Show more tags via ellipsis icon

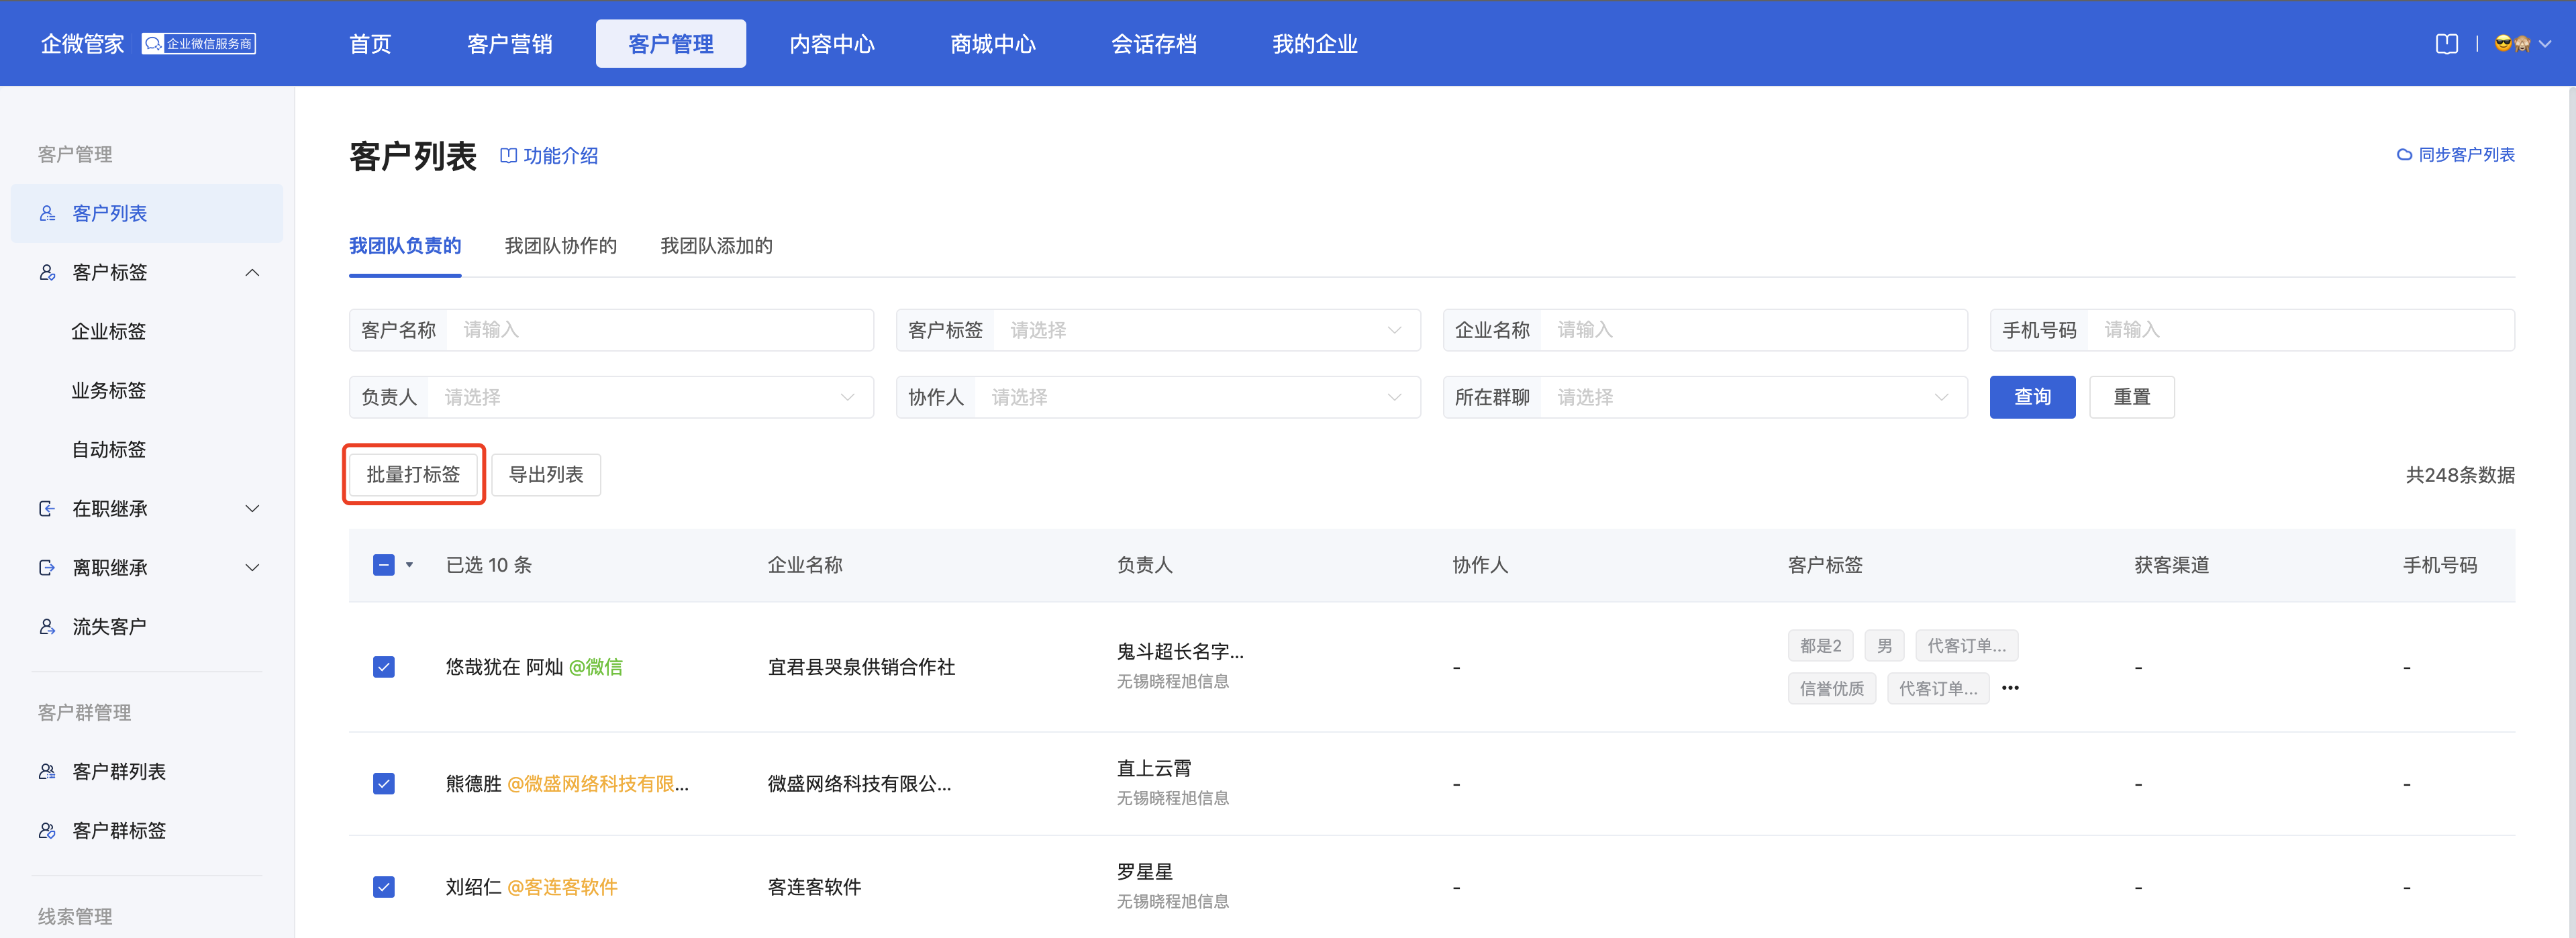coord(2010,688)
